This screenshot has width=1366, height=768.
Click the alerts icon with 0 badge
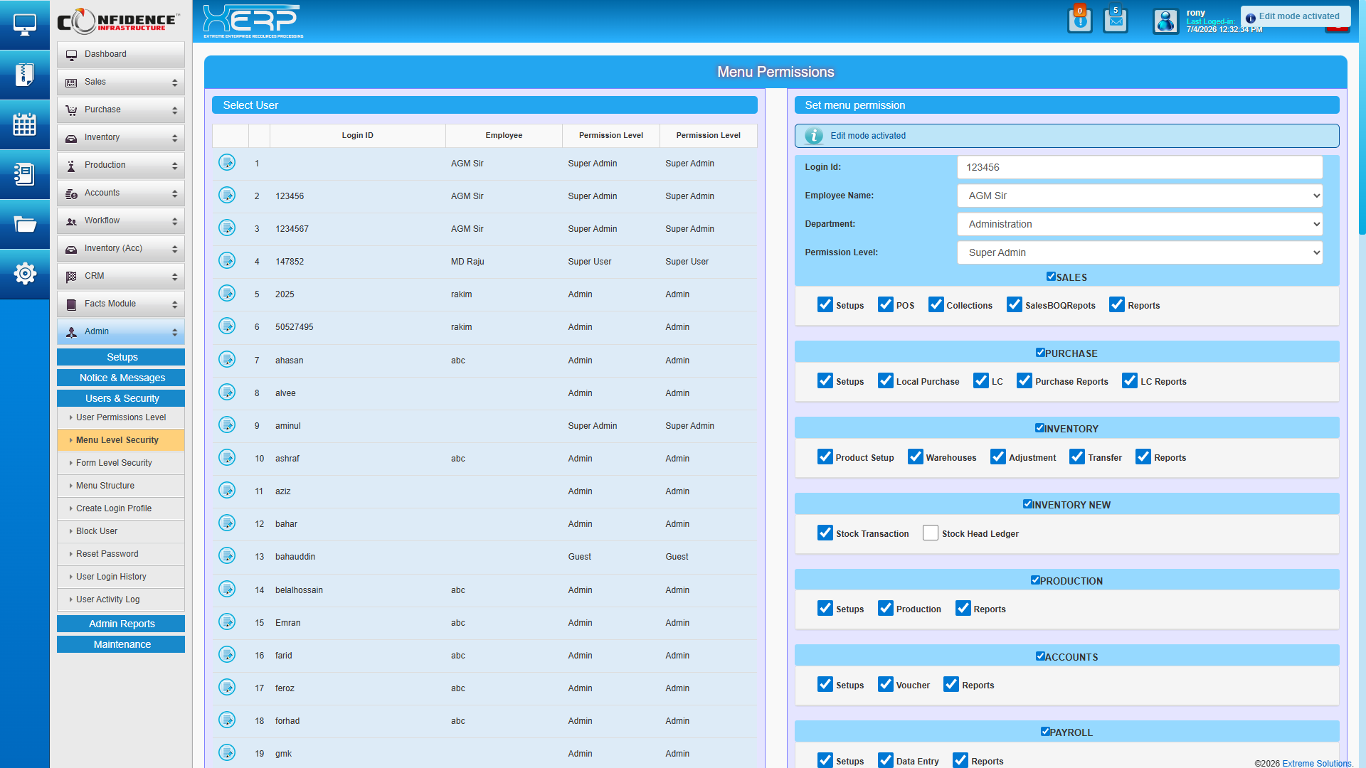click(x=1079, y=20)
